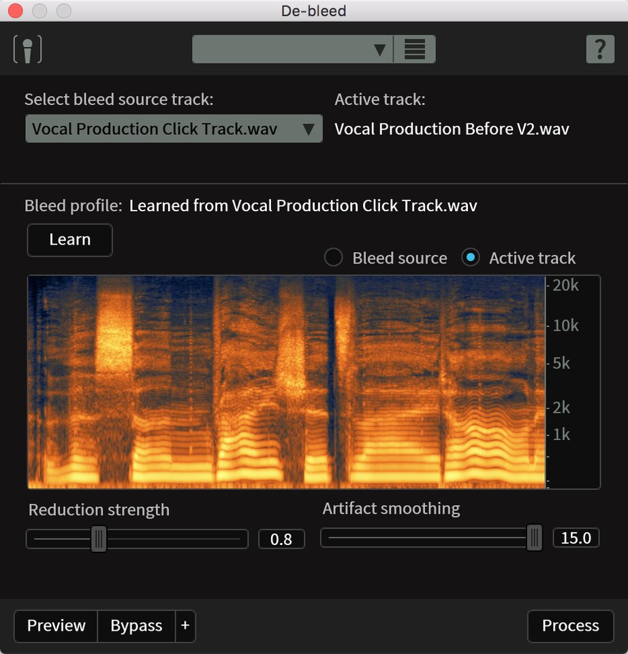Click the microphone icon in the header
The height and width of the screenshot is (654, 628).
pos(27,50)
